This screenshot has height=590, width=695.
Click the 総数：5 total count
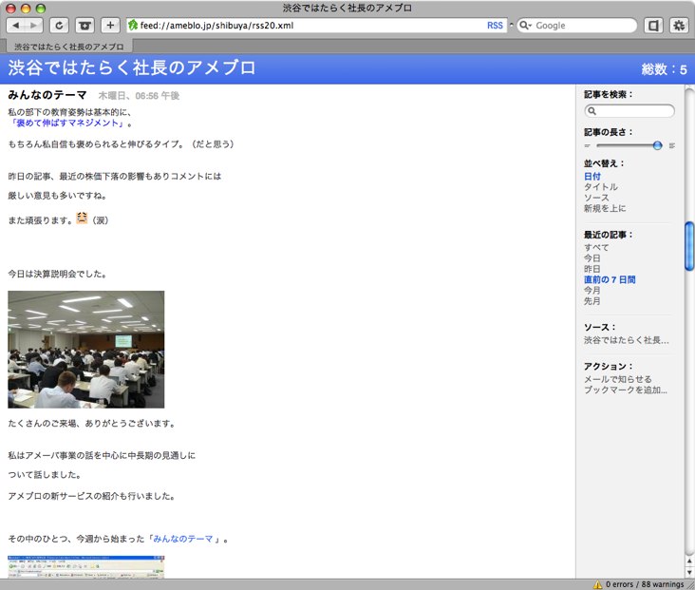pos(664,69)
